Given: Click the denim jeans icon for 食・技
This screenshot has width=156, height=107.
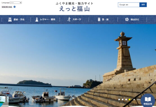Looking at the screenshot, I should pos(99,19).
